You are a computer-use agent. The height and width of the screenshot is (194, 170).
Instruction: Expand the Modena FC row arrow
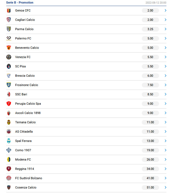[x=166, y=159]
